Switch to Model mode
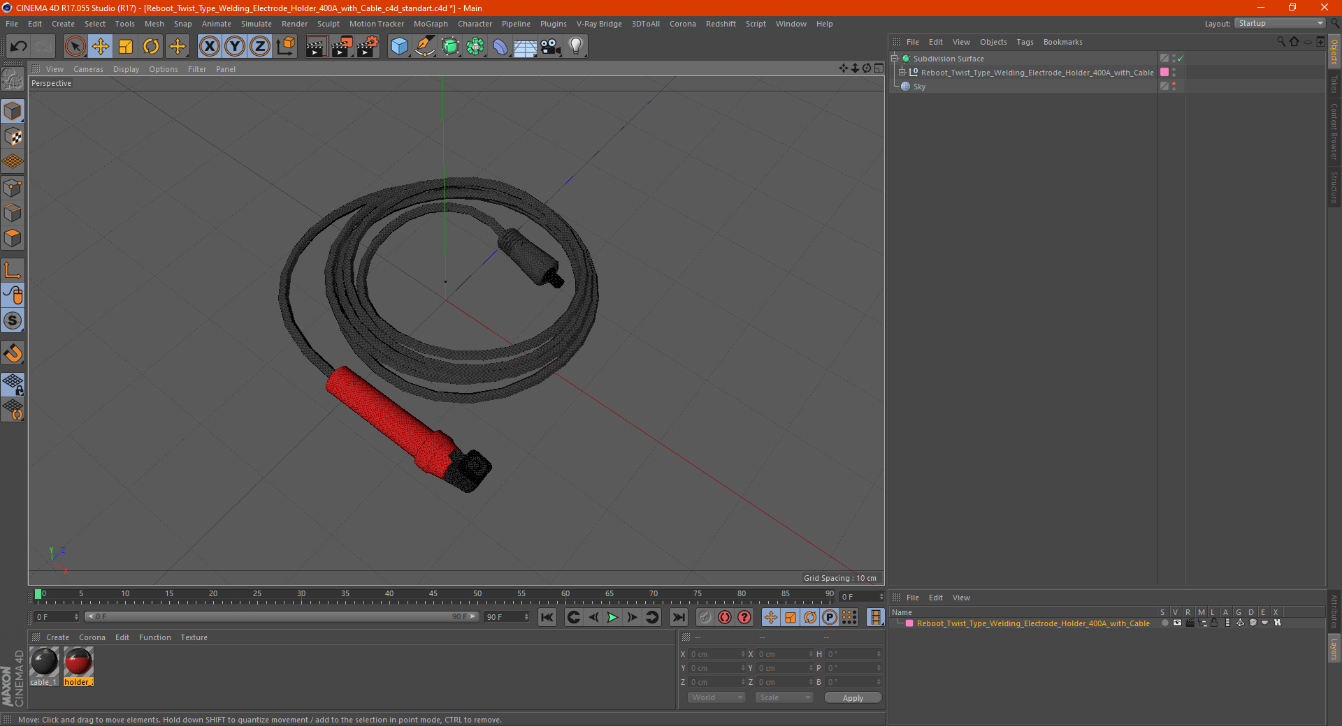 [x=13, y=111]
